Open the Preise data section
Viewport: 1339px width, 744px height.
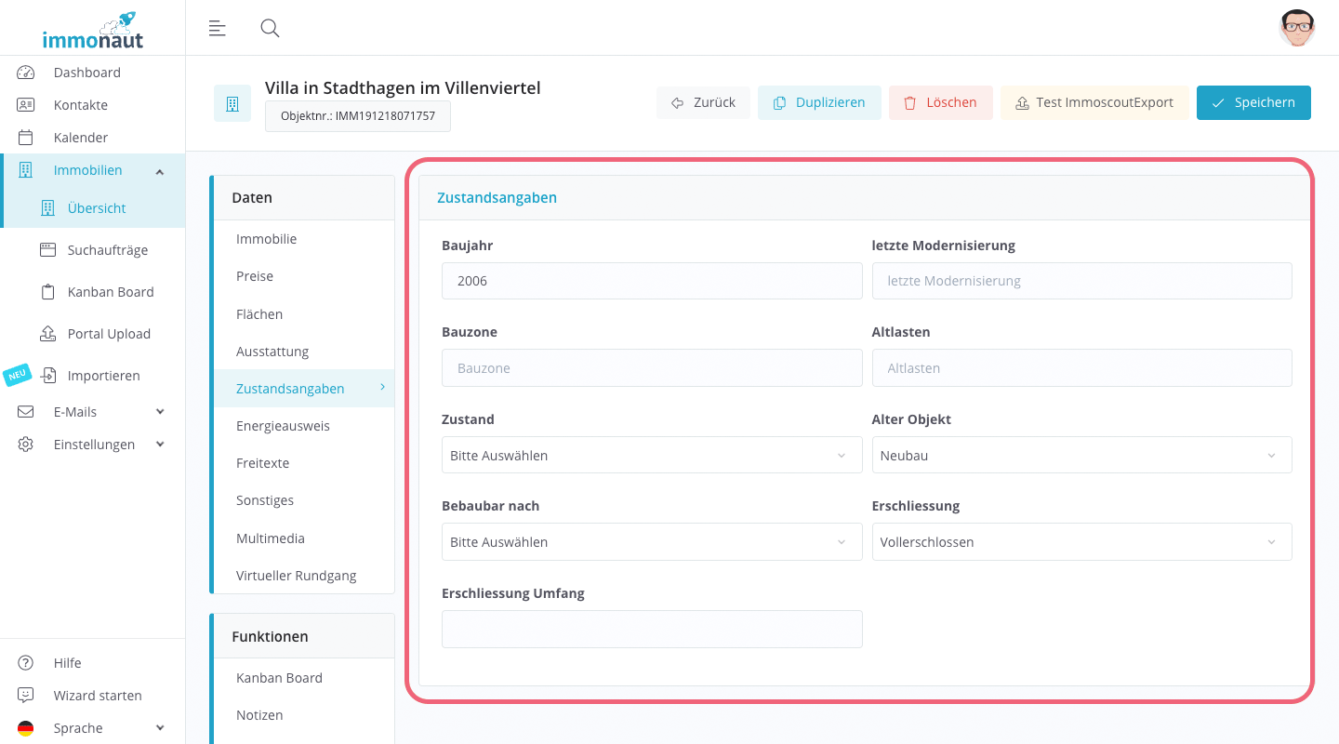click(255, 276)
